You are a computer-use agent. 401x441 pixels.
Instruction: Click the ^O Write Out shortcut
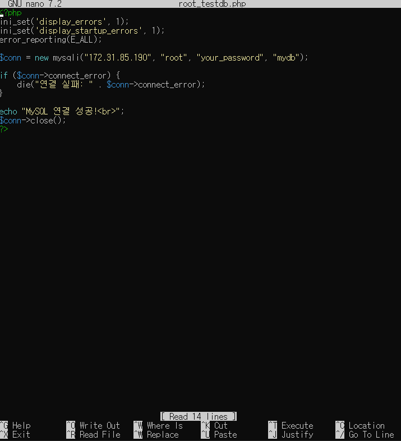coord(93,425)
